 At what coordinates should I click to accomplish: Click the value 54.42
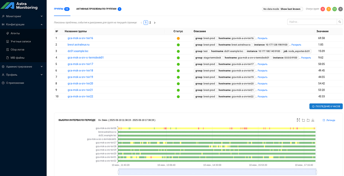point(321,83)
